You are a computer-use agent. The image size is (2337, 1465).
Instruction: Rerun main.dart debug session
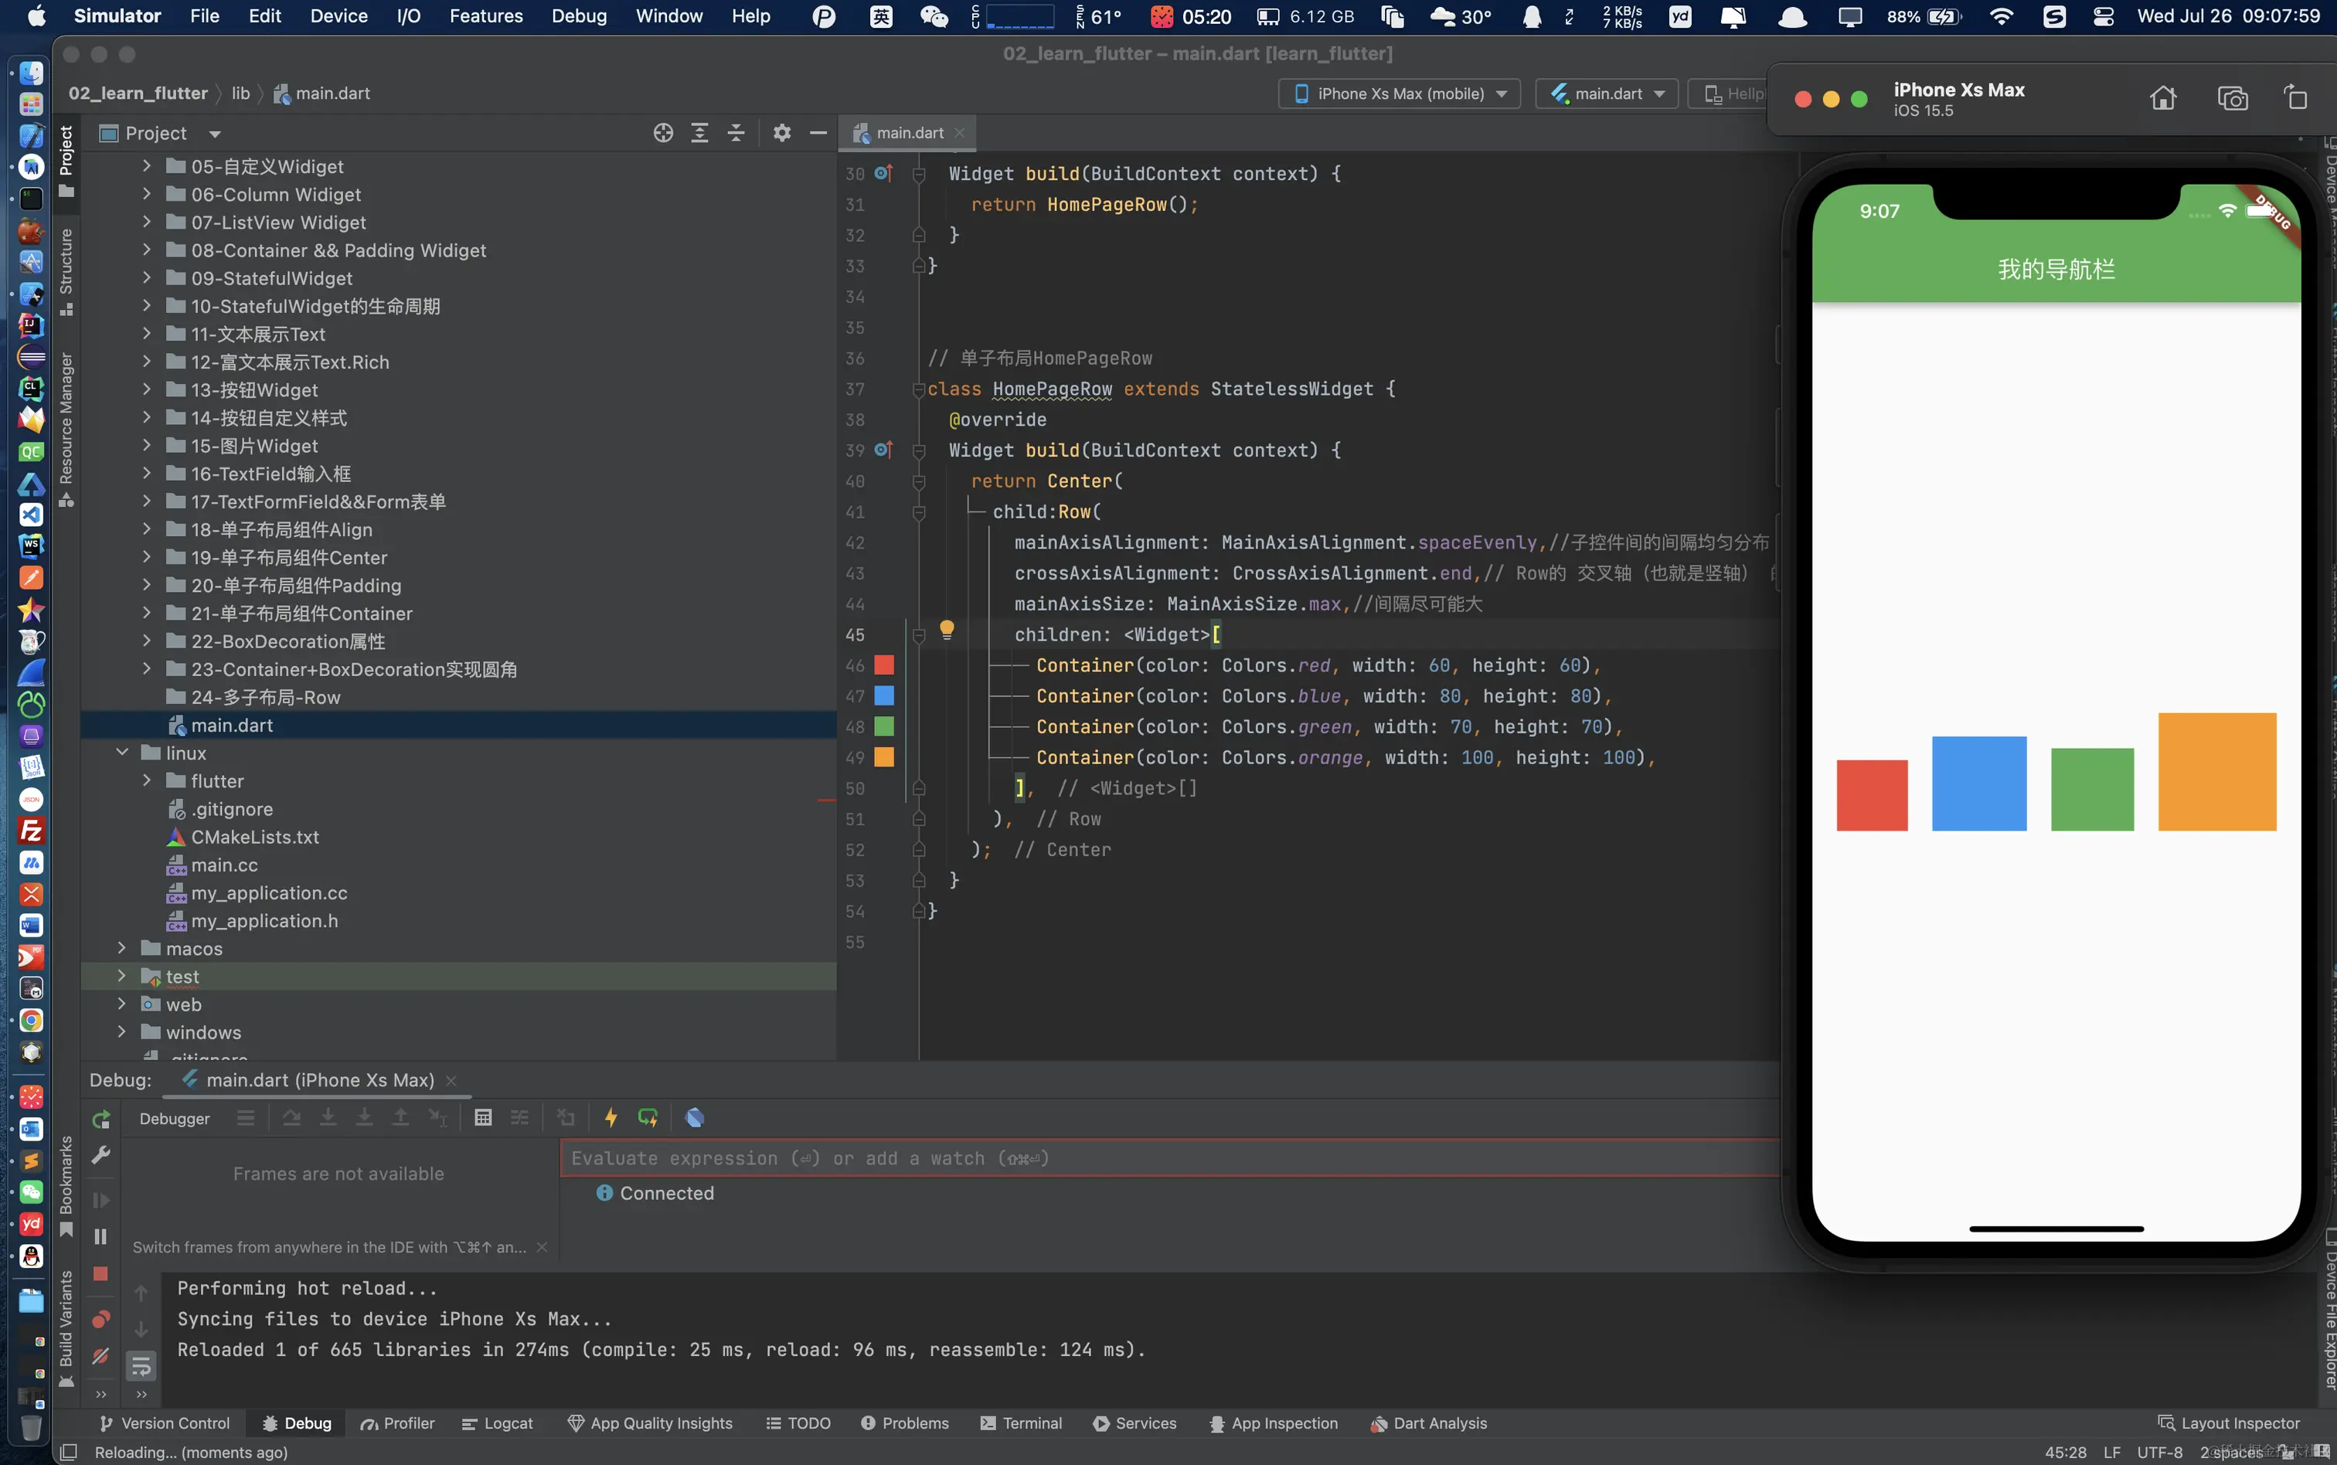(x=100, y=1120)
